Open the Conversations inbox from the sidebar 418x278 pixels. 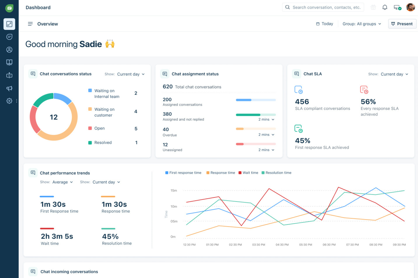click(x=9, y=37)
